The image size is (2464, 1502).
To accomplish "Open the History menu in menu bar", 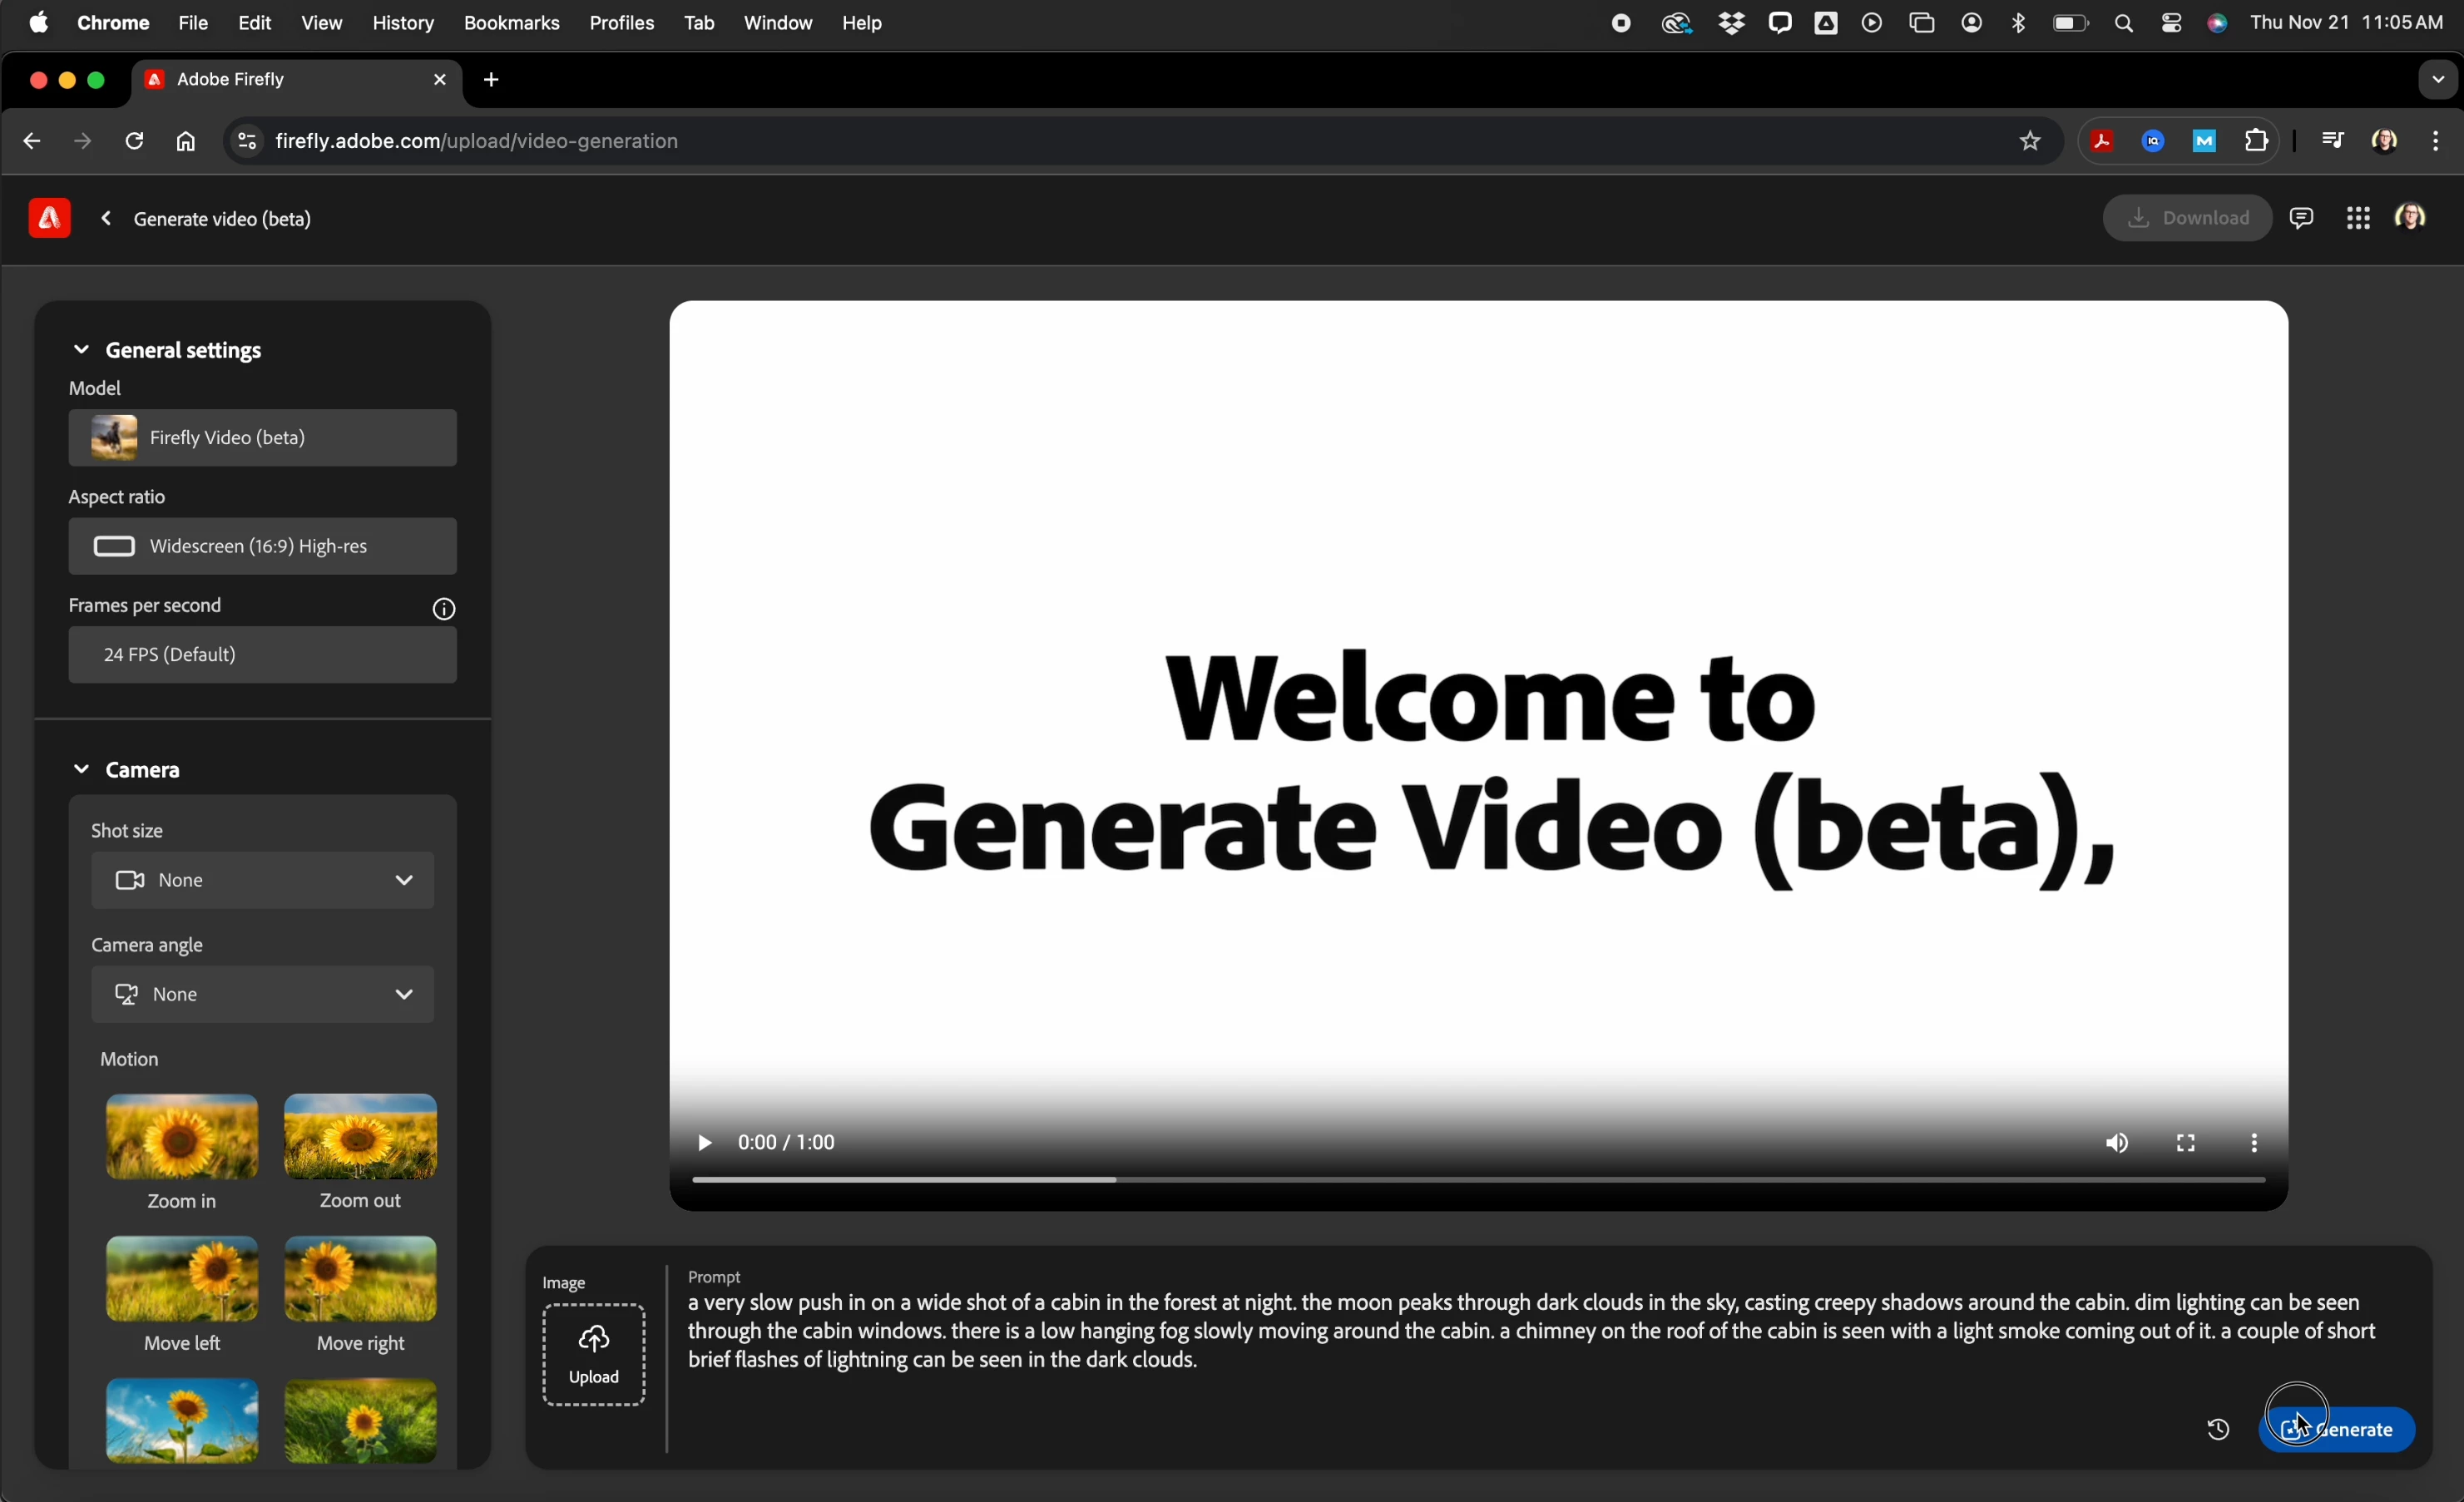I will coord(403,23).
